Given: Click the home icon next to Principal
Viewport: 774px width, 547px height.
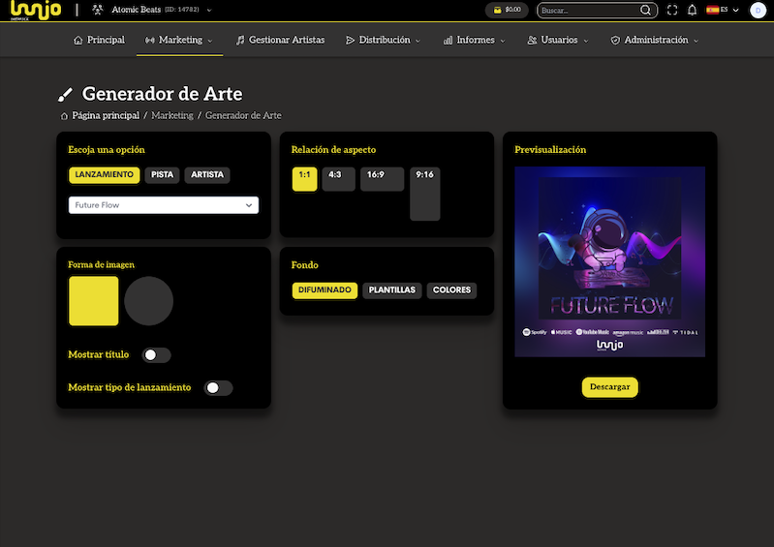Looking at the screenshot, I should [x=78, y=41].
